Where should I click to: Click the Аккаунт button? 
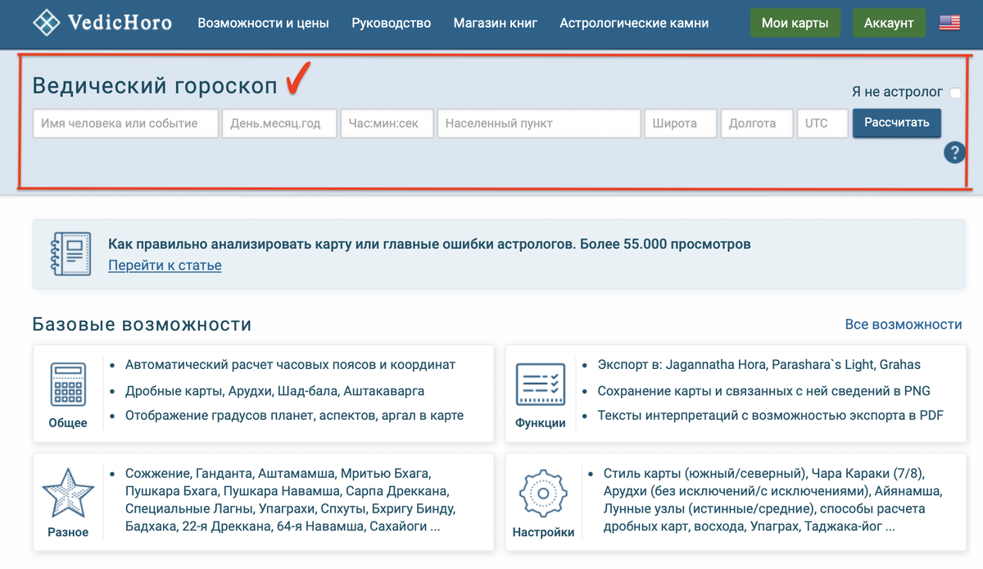tap(889, 23)
